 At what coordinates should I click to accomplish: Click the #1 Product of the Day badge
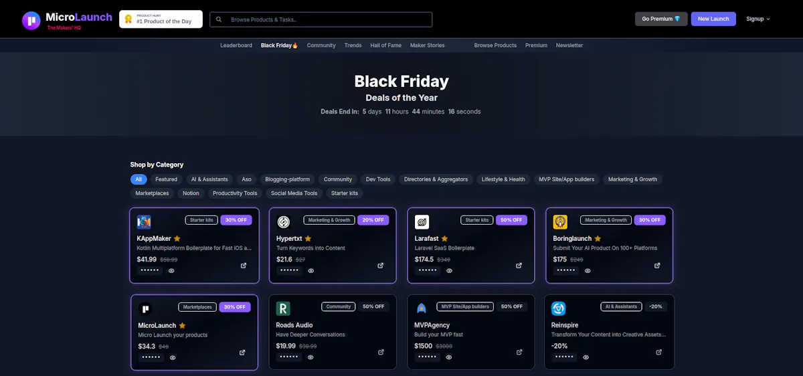[161, 19]
